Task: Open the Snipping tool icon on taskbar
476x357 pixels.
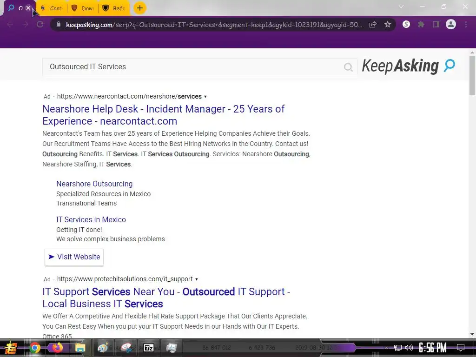Action: (126, 348)
